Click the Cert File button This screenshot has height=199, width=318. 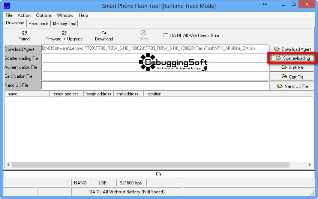tap(292, 77)
